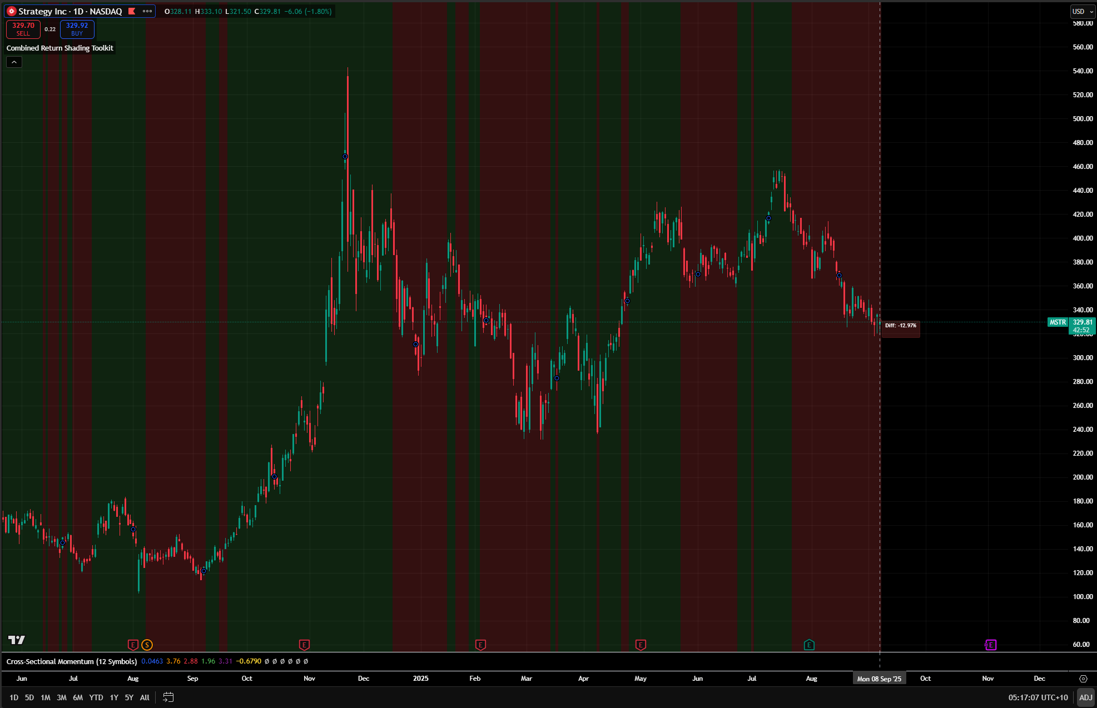Screen dimensions: 1097x708
Task: Click the green E earnings marker below August
Action: (809, 645)
